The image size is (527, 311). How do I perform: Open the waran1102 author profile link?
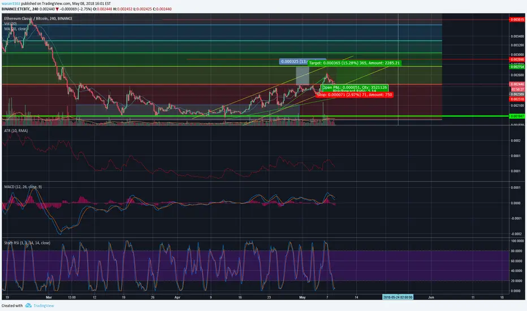click(11, 4)
